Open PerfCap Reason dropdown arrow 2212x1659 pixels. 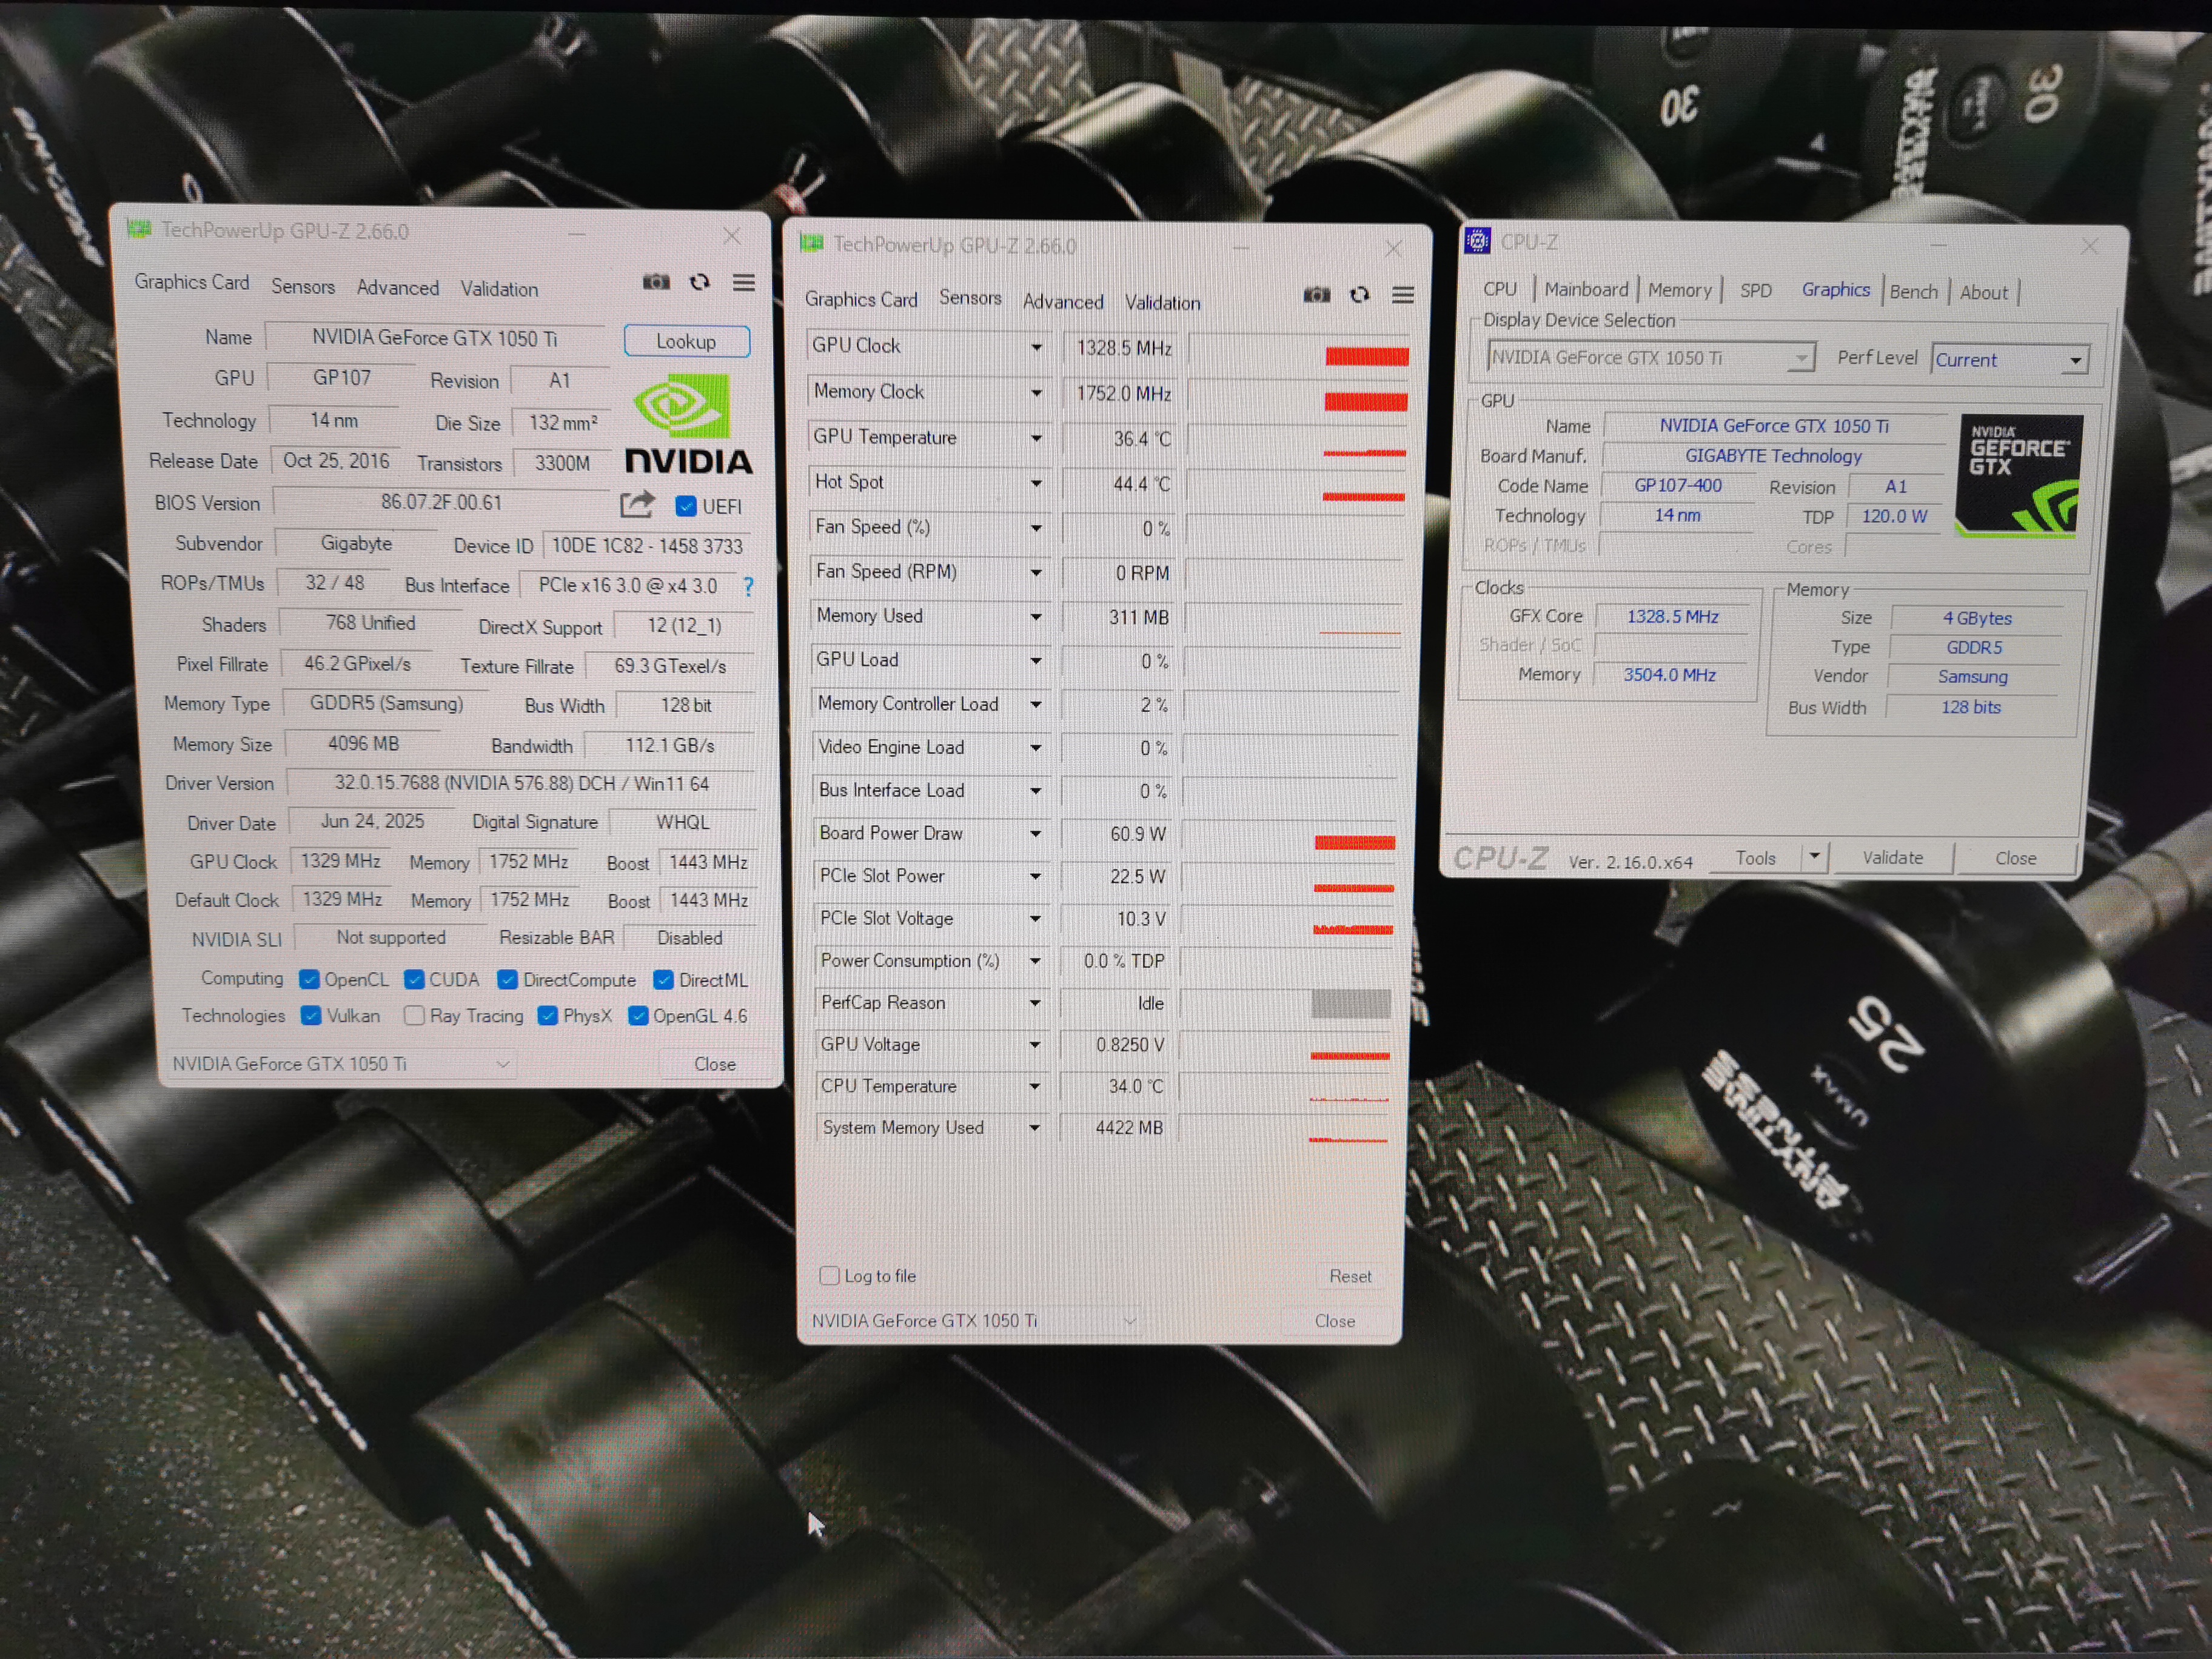[x=1035, y=1002]
